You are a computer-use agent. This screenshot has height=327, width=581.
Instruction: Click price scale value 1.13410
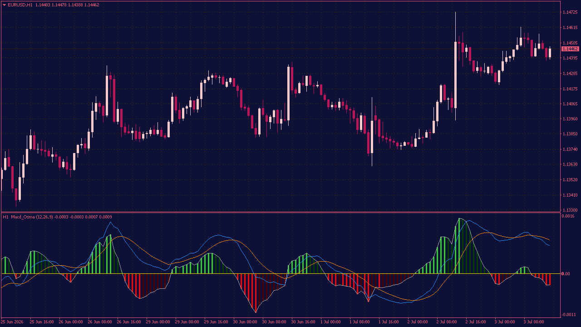pyautogui.click(x=570, y=195)
